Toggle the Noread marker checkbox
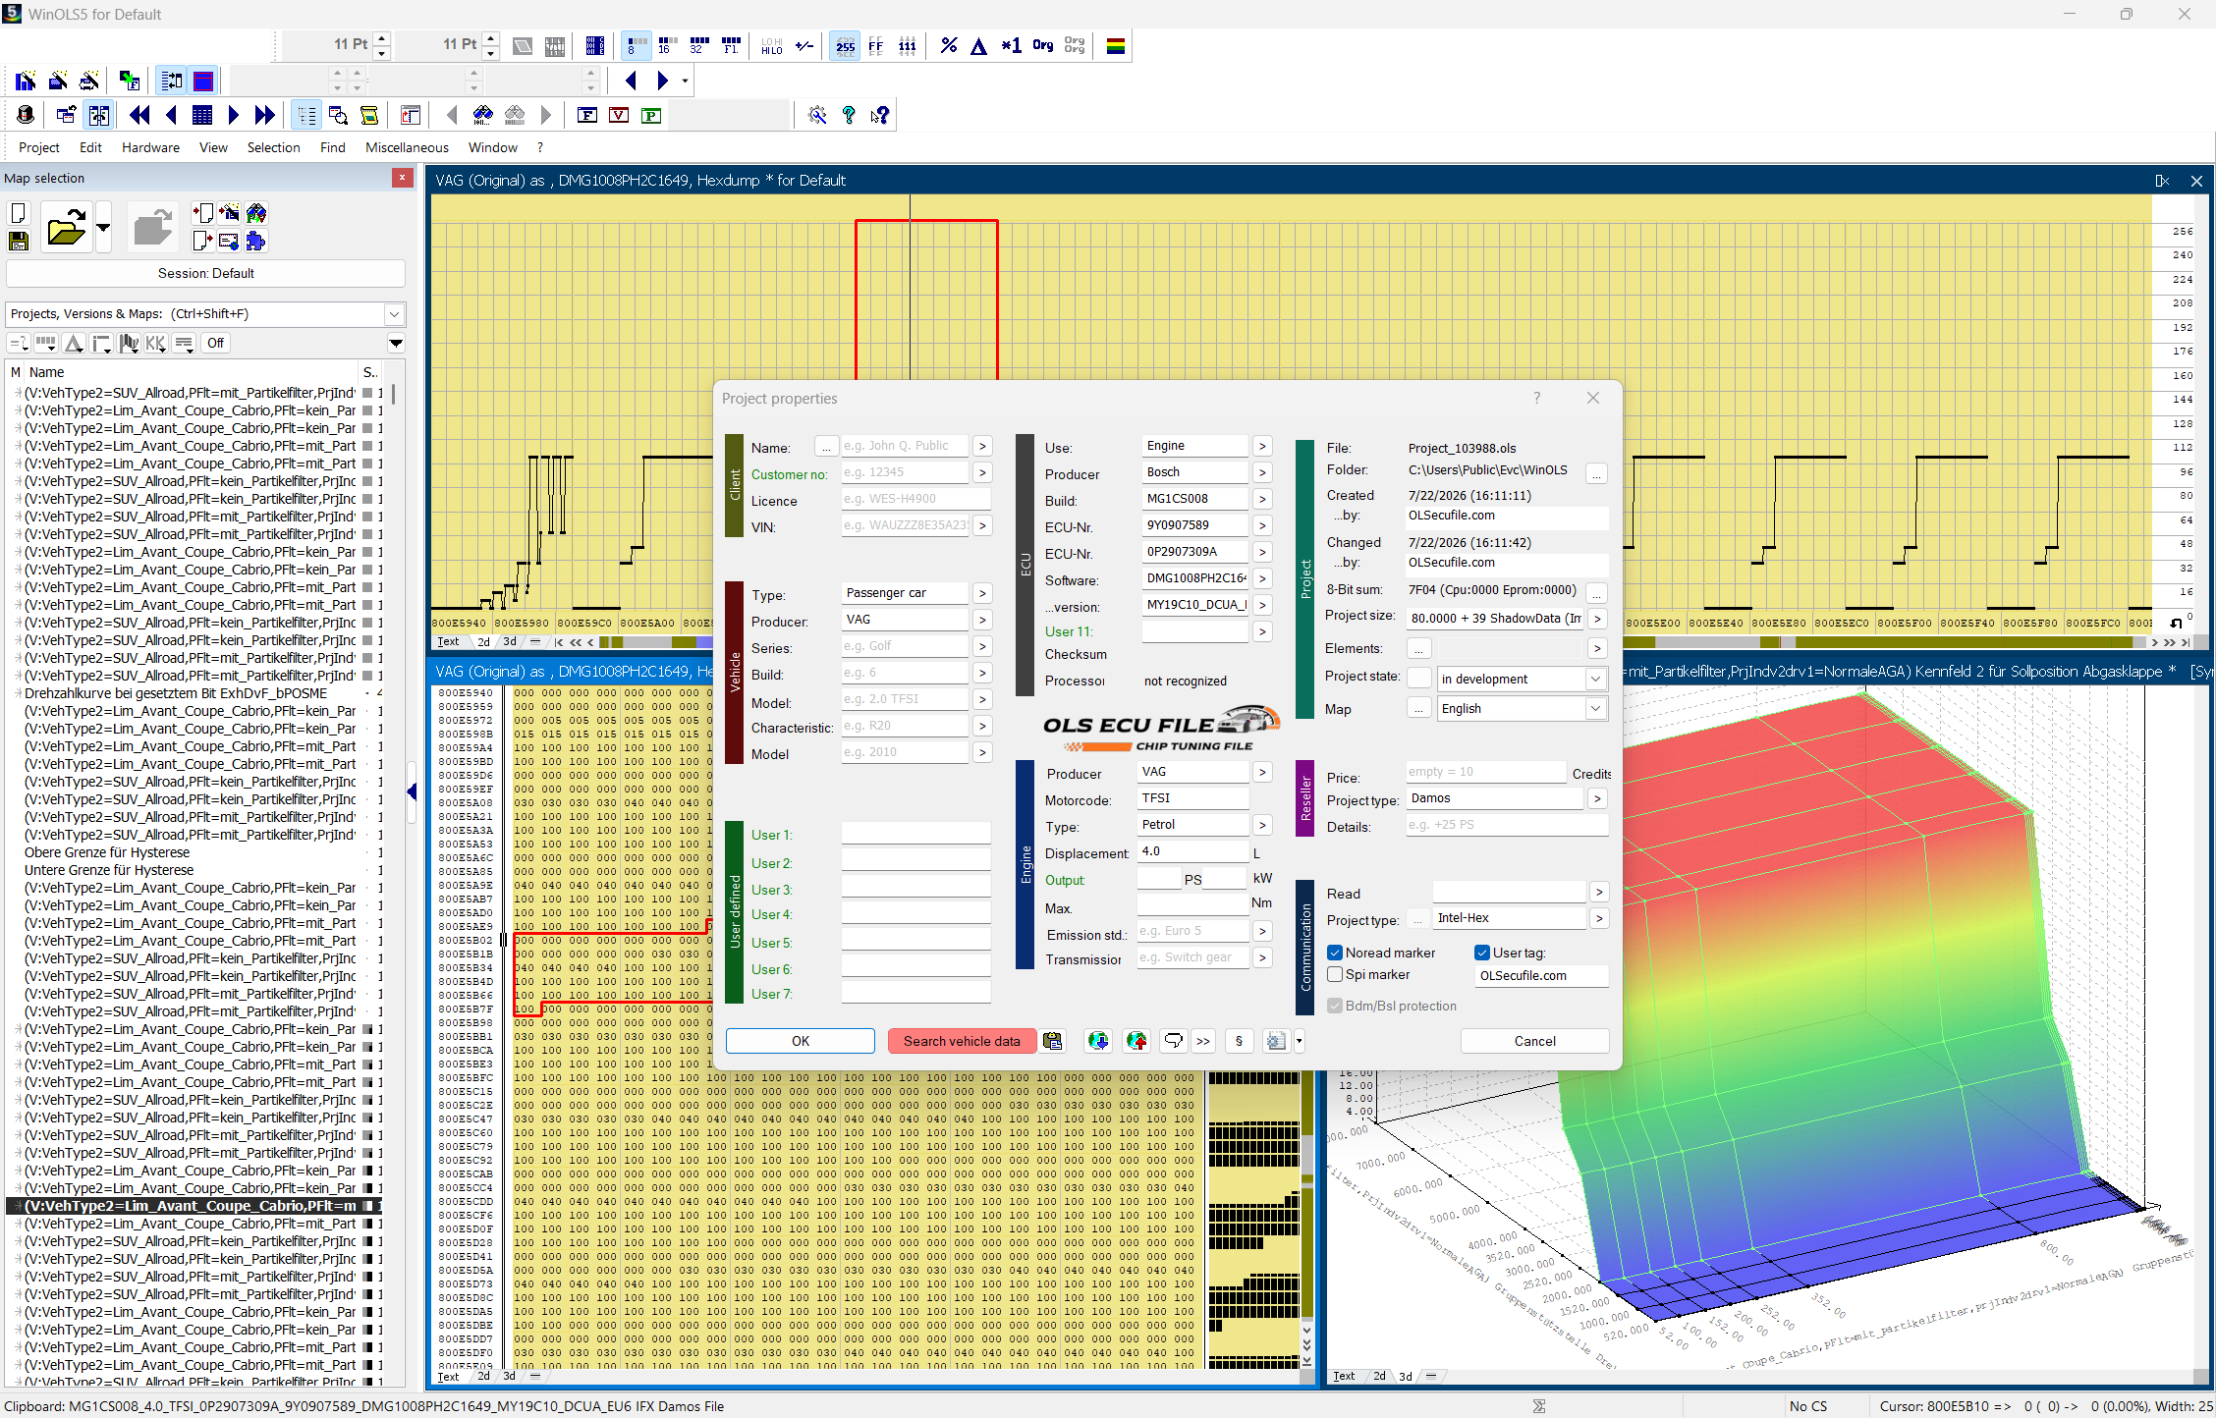 pyautogui.click(x=1335, y=953)
